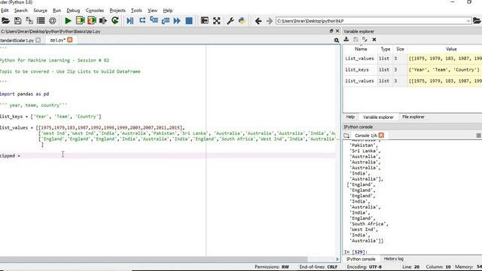Open the Source menu
The width and height of the screenshot is (482, 271).
pyautogui.click(x=40, y=11)
